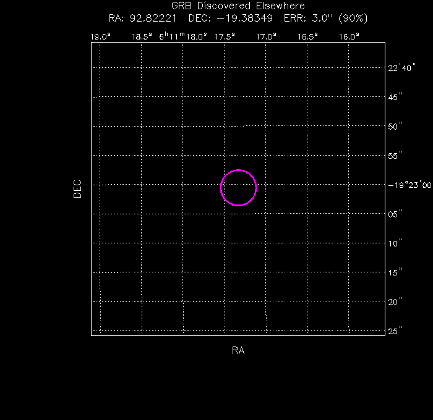Click the 16.5s RA axis label
This screenshot has height=420, width=433.
(x=307, y=36)
